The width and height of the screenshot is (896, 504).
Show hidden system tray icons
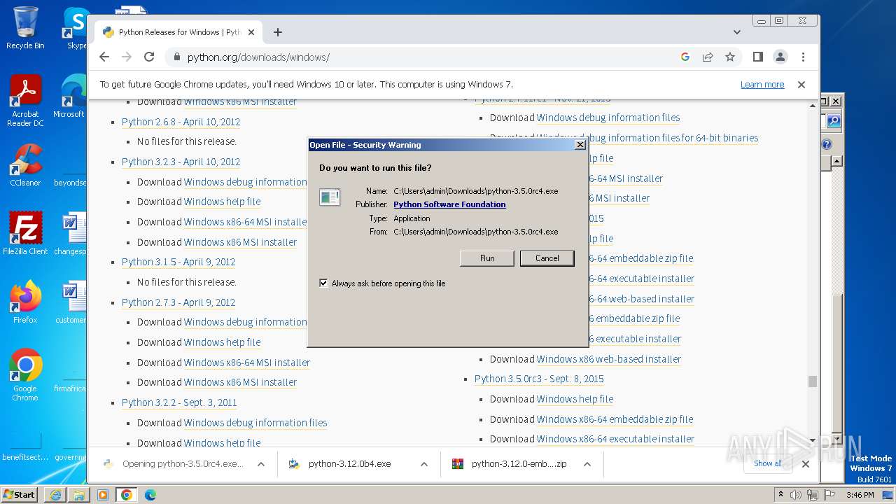tap(780, 495)
